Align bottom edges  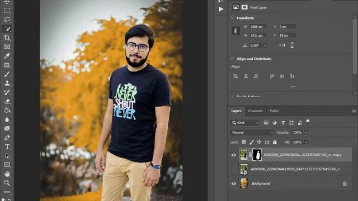(292, 76)
